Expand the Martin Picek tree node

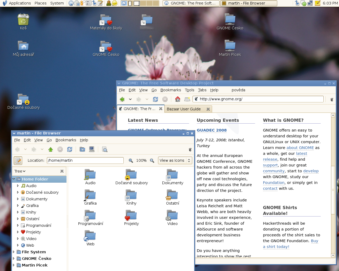pyautogui.click(x=14, y=265)
